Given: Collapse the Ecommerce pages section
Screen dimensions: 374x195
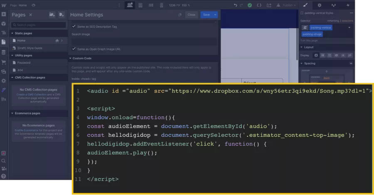Looking at the screenshot, I should click(x=12, y=114).
